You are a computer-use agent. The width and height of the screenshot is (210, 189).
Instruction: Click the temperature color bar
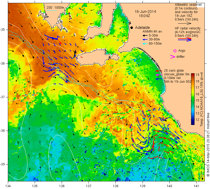(193, 99)
